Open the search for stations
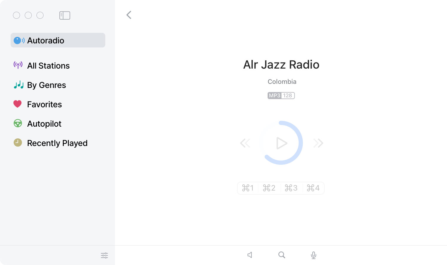The height and width of the screenshot is (265, 447). [x=281, y=255]
